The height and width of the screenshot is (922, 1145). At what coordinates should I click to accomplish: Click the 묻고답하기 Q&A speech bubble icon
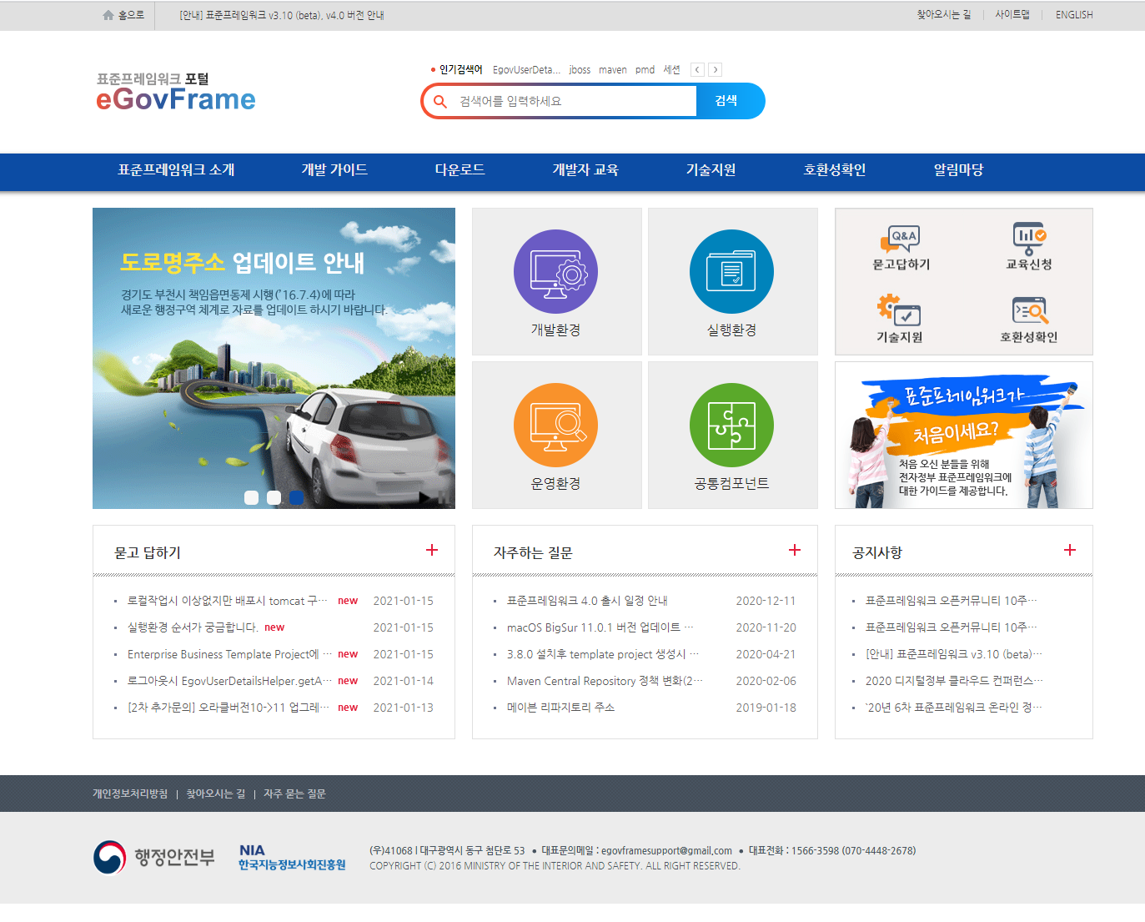click(901, 239)
